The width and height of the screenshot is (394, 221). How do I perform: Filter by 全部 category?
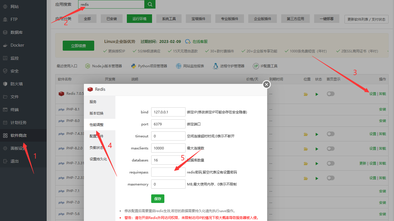click(87, 19)
